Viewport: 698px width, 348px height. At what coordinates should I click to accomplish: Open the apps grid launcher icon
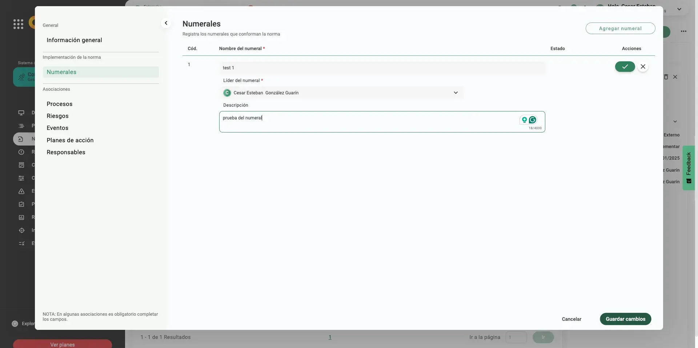point(18,24)
